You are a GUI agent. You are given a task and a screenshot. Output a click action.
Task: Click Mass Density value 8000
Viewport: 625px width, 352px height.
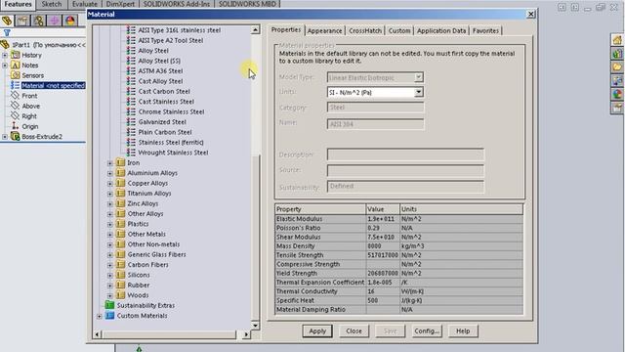point(382,245)
